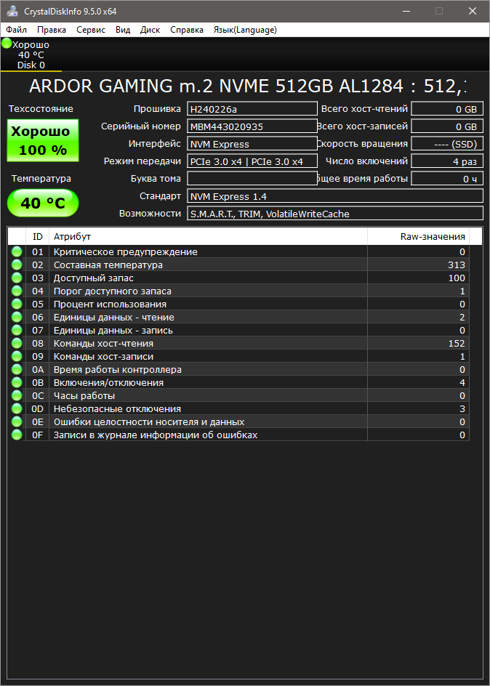Click green status icon for attribute 0A
Screen dimensions: 490x686
pyautogui.click(x=17, y=369)
